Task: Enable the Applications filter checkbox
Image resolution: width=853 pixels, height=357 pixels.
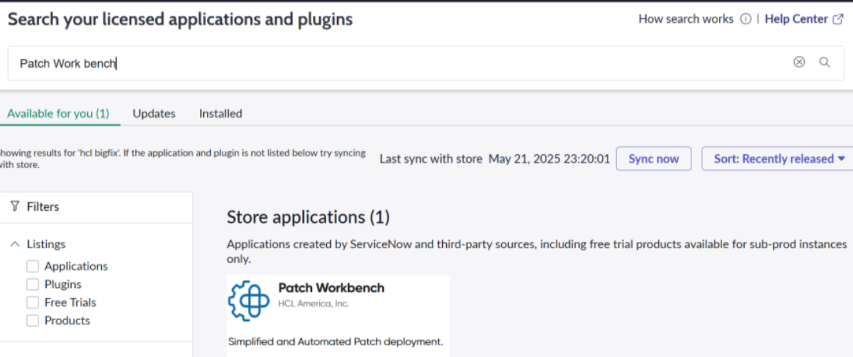Action: pos(33,266)
